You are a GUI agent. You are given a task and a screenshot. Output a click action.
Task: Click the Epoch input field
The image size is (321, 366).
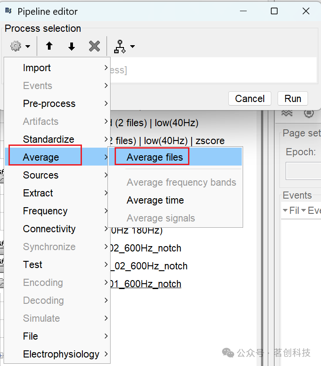(x=303, y=171)
